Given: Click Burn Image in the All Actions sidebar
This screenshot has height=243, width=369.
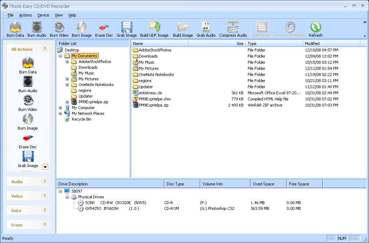Looking at the screenshot, I should [x=28, y=122].
